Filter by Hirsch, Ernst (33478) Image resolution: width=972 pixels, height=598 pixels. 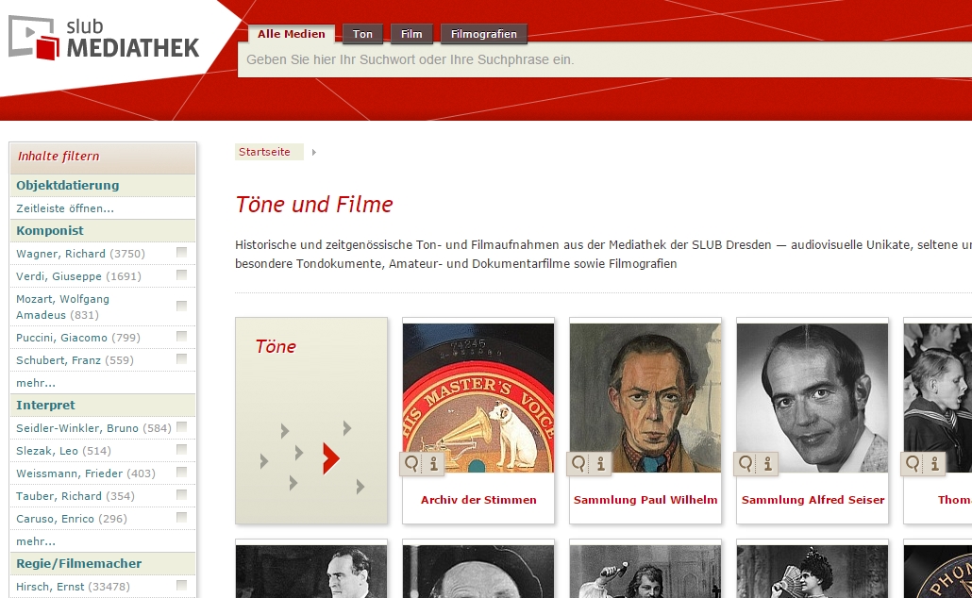pos(74,587)
